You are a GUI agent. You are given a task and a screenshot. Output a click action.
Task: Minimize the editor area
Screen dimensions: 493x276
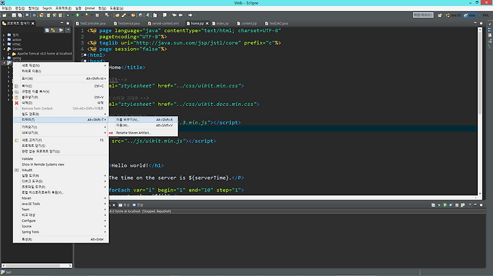pos(475,23)
